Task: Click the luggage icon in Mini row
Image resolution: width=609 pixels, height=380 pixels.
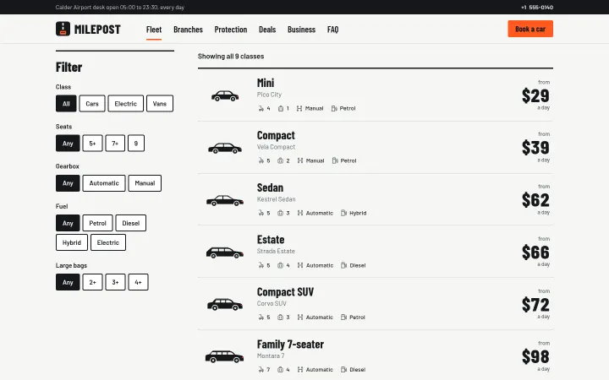Action: (281, 109)
